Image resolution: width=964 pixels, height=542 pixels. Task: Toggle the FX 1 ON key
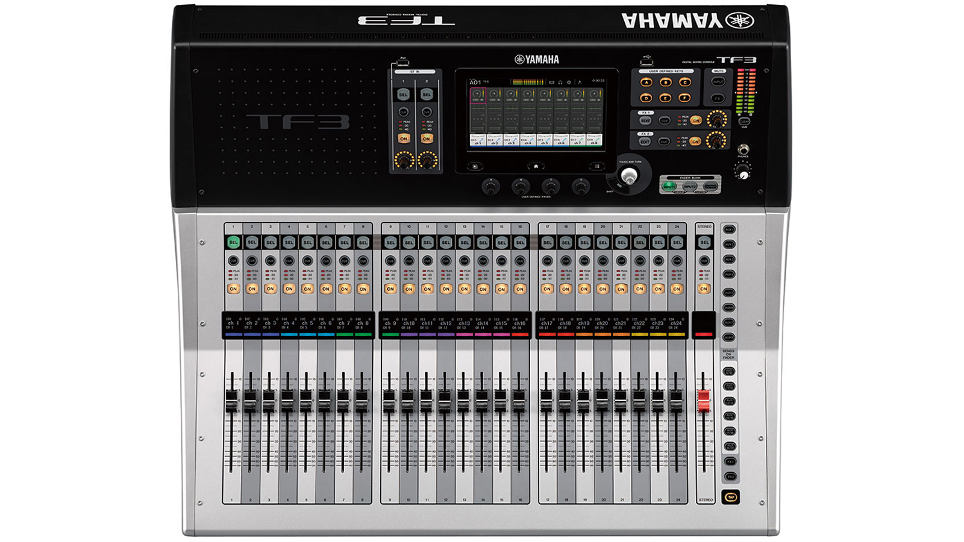pyautogui.click(x=696, y=120)
